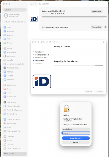
Task: Open the Screen Time icon
Action: click(5, 97)
